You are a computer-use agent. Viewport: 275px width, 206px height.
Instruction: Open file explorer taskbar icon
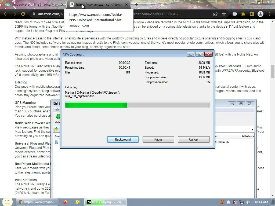tap(78, 202)
